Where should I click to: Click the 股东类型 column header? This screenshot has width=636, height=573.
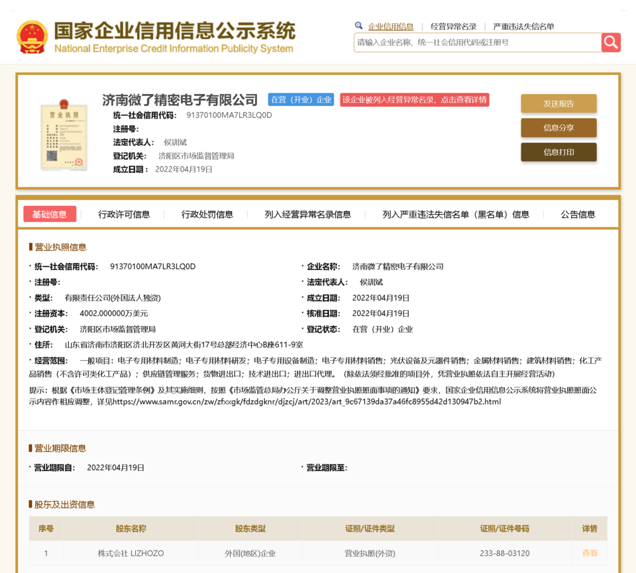250,529
